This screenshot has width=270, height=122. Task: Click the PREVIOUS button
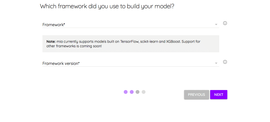197,95
